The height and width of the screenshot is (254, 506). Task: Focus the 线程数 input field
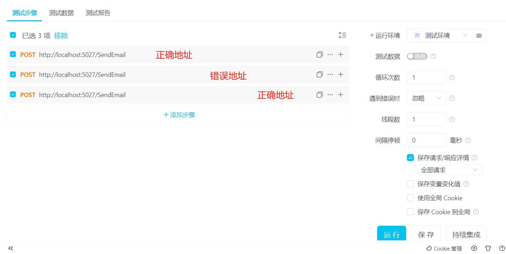(x=427, y=119)
